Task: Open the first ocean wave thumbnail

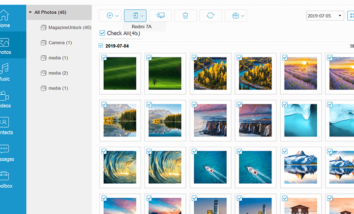Action: 120,167
